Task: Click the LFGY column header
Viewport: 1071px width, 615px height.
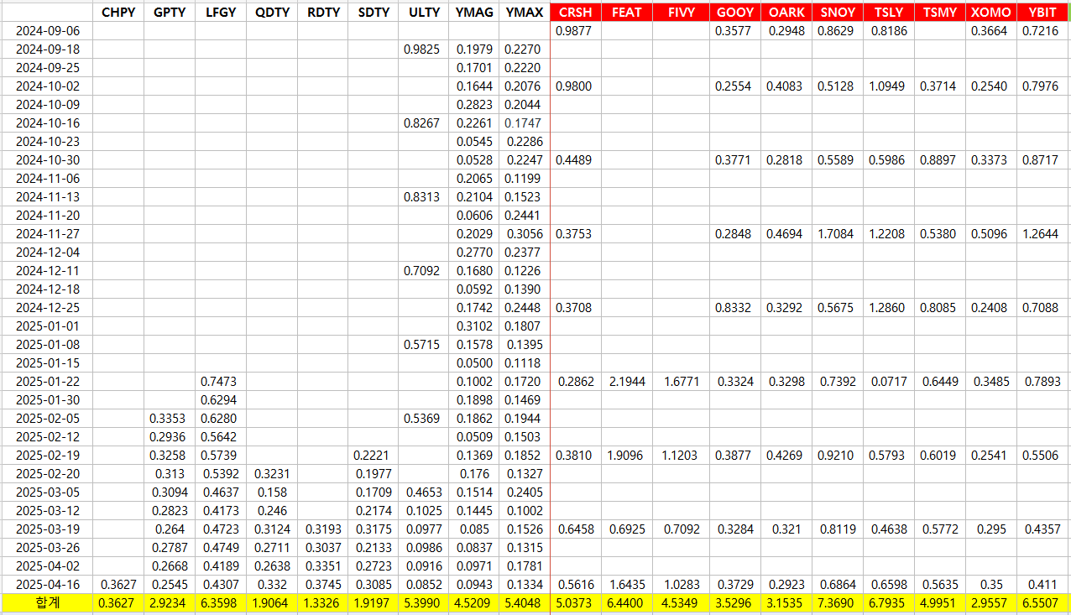Action: tap(222, 12)
